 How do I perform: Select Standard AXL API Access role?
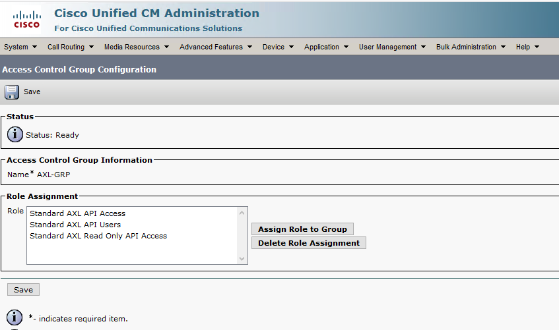point(77,213)
